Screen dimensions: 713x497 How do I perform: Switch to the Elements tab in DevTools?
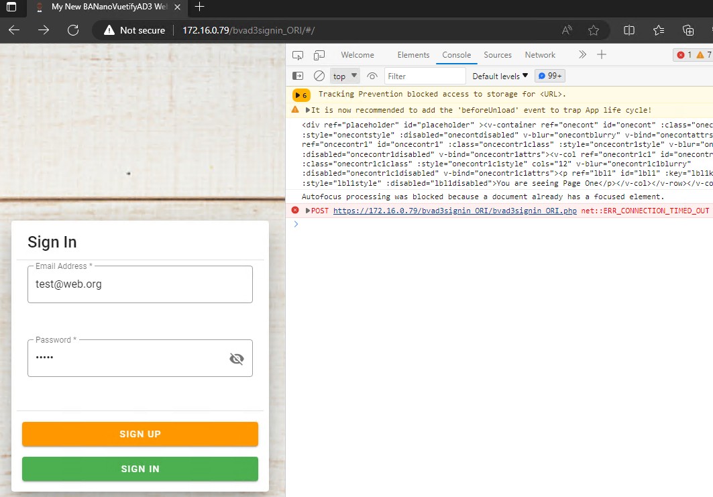413,55
